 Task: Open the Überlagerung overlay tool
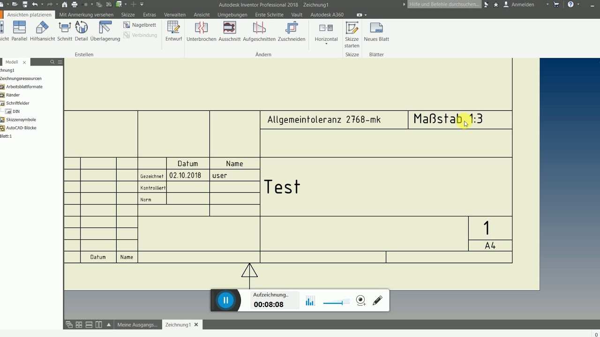coord(105,31)
